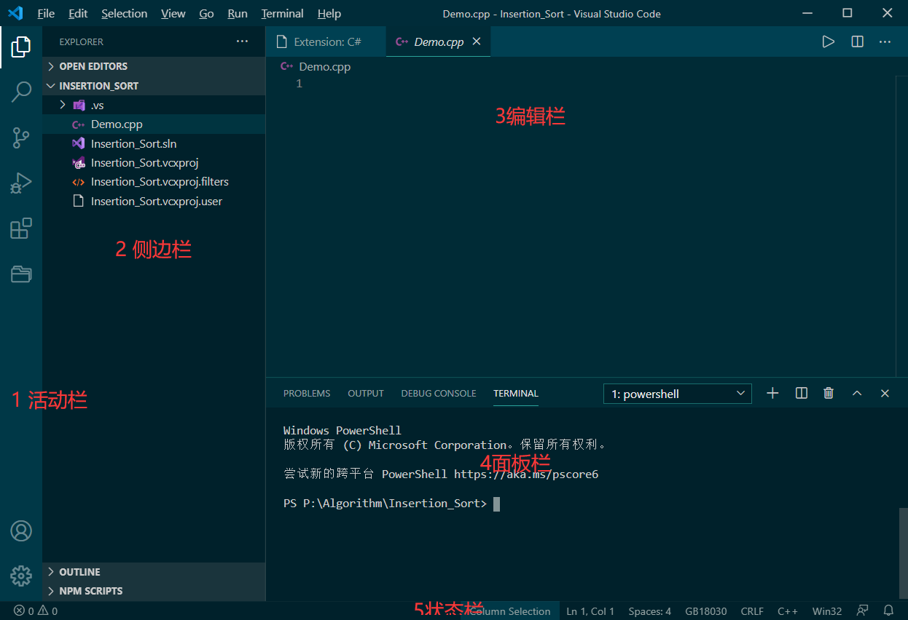Switch to the DEBUG CONSOLE tab

(439, 393)
